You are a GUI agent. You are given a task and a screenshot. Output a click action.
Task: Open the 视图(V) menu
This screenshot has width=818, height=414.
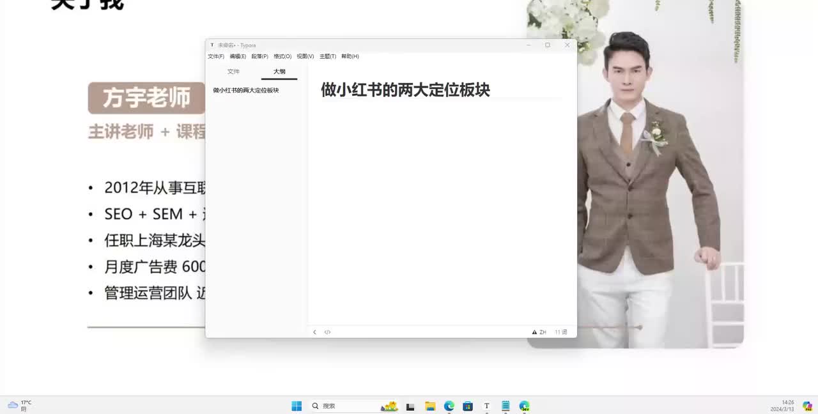[305, 56]
